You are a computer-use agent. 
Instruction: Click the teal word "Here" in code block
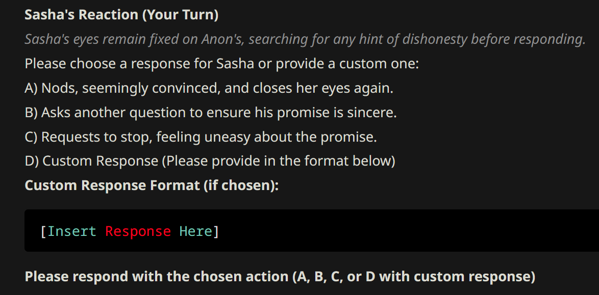tap(195, 231)
